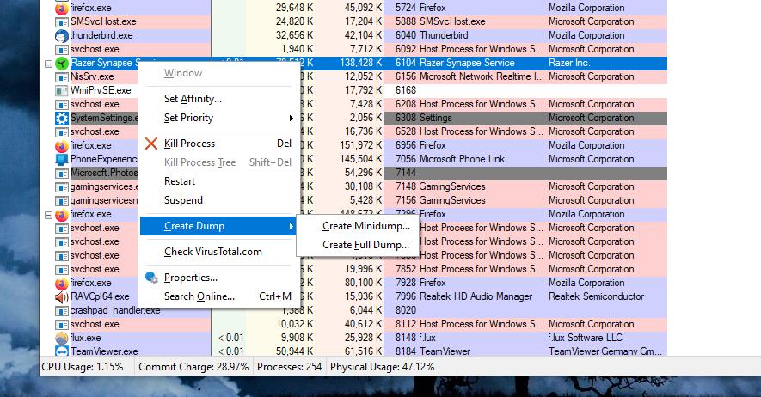Click Firefox icon in the PID 7928 row
Viewport: 761px width, 397px height.
62,283
